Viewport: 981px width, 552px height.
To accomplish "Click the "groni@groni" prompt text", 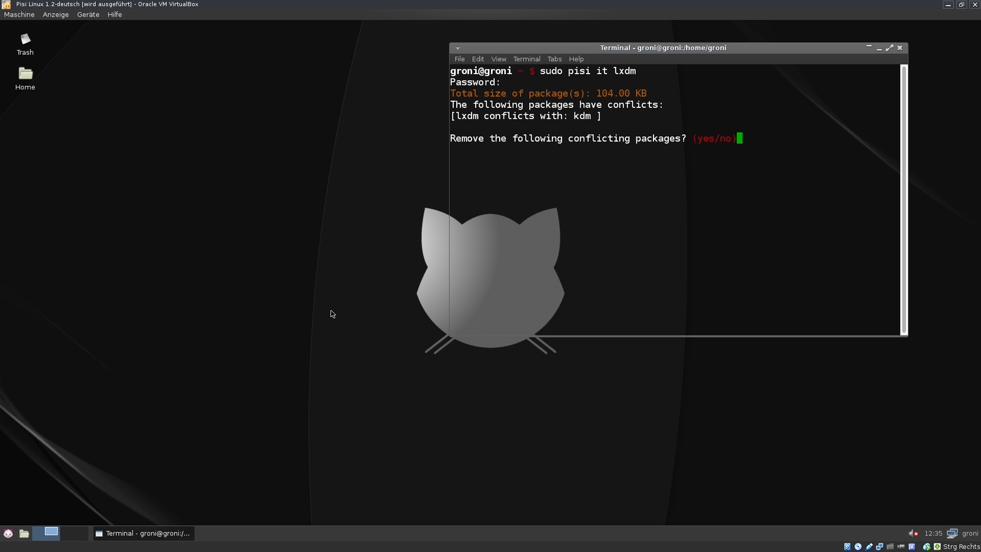I will (481, 71).
